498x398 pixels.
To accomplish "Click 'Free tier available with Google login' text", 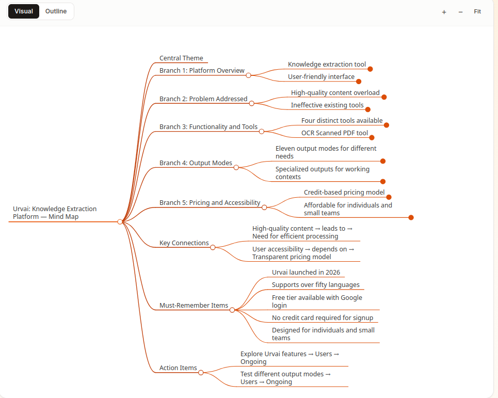I will pos(317,302).
